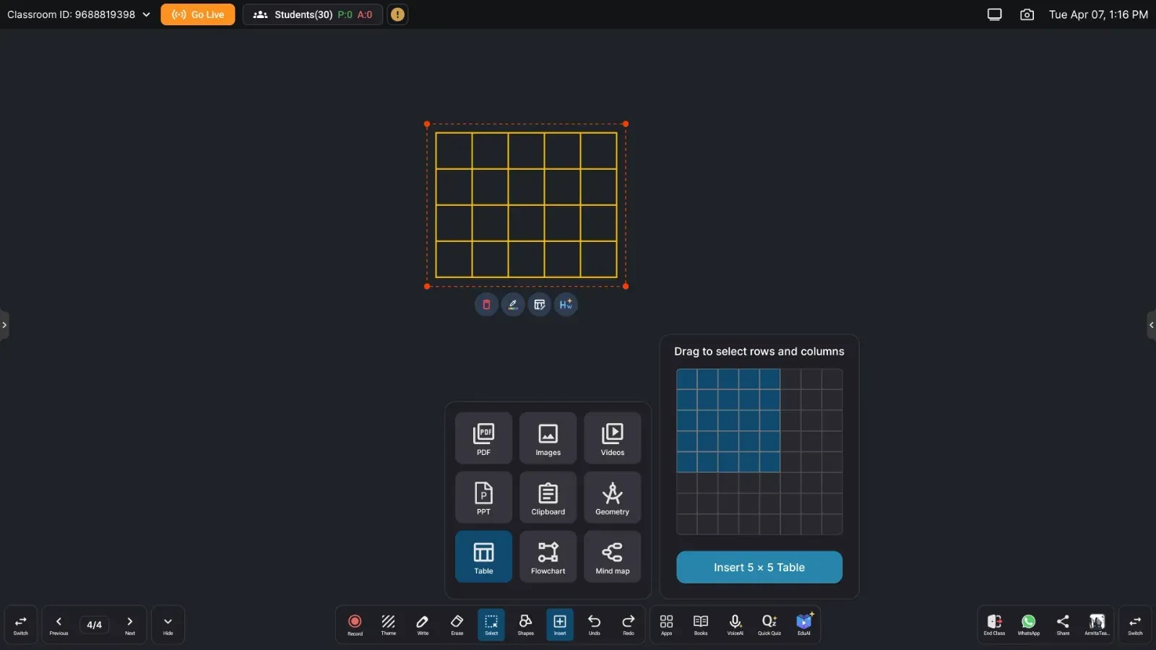The image size is (1156, 650).
Task: Click the screen display icon
Action: pyautogui.click(x=995, y=14)
